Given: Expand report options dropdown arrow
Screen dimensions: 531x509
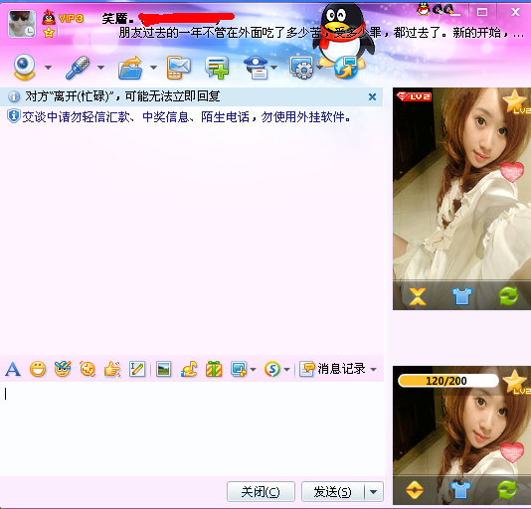Looking at the screenshot, I should point(274,68).
